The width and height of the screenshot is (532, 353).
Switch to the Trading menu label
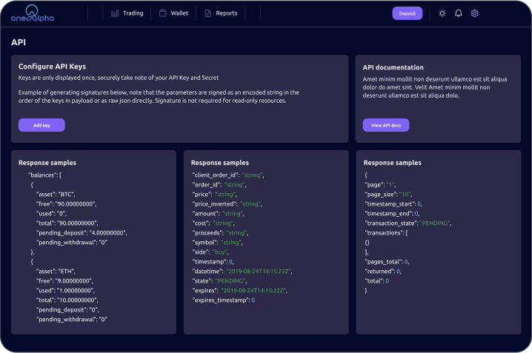pos(133,13)
